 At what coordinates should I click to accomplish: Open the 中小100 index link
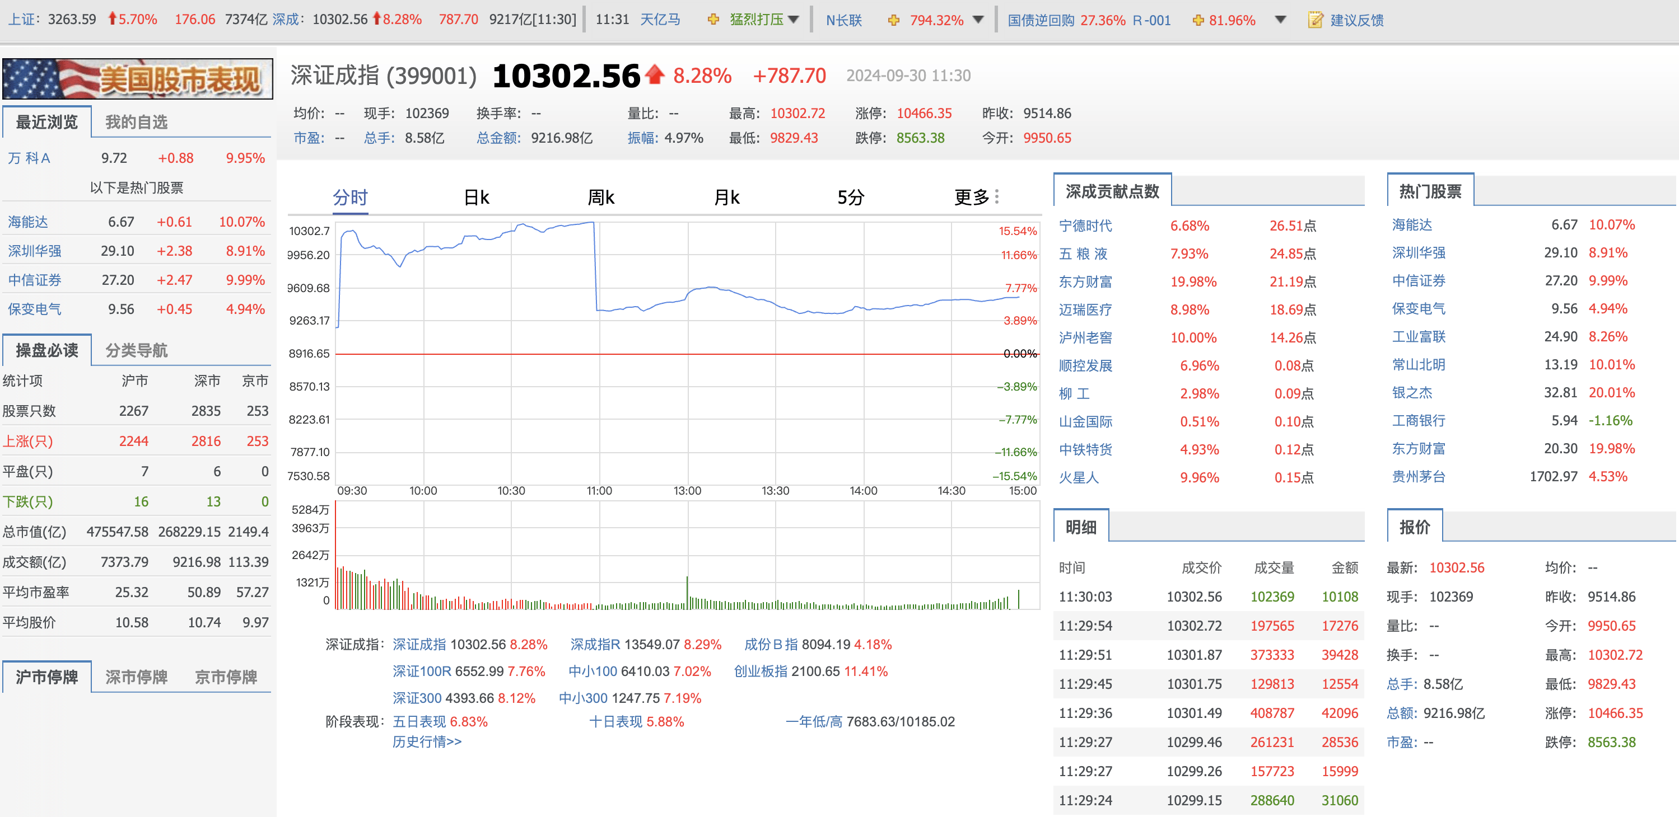coord(593,671)
